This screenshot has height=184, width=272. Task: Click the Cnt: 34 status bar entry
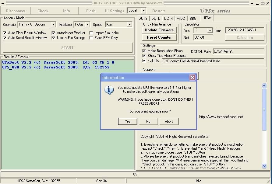point(101,181)
